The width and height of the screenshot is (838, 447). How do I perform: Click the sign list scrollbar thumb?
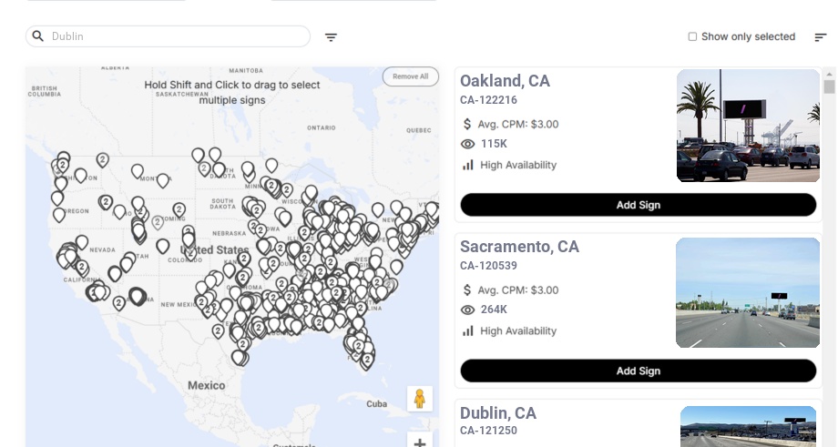(829, 86)
